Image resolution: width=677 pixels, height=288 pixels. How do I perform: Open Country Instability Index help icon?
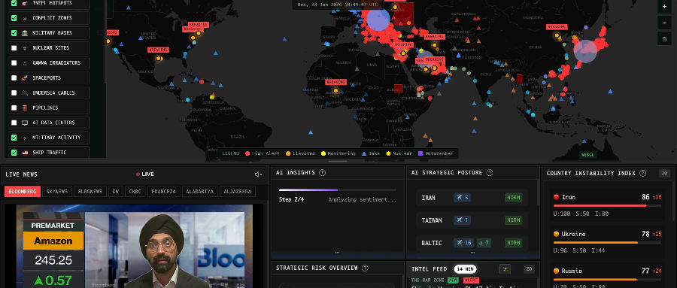(x=642, y=173)
